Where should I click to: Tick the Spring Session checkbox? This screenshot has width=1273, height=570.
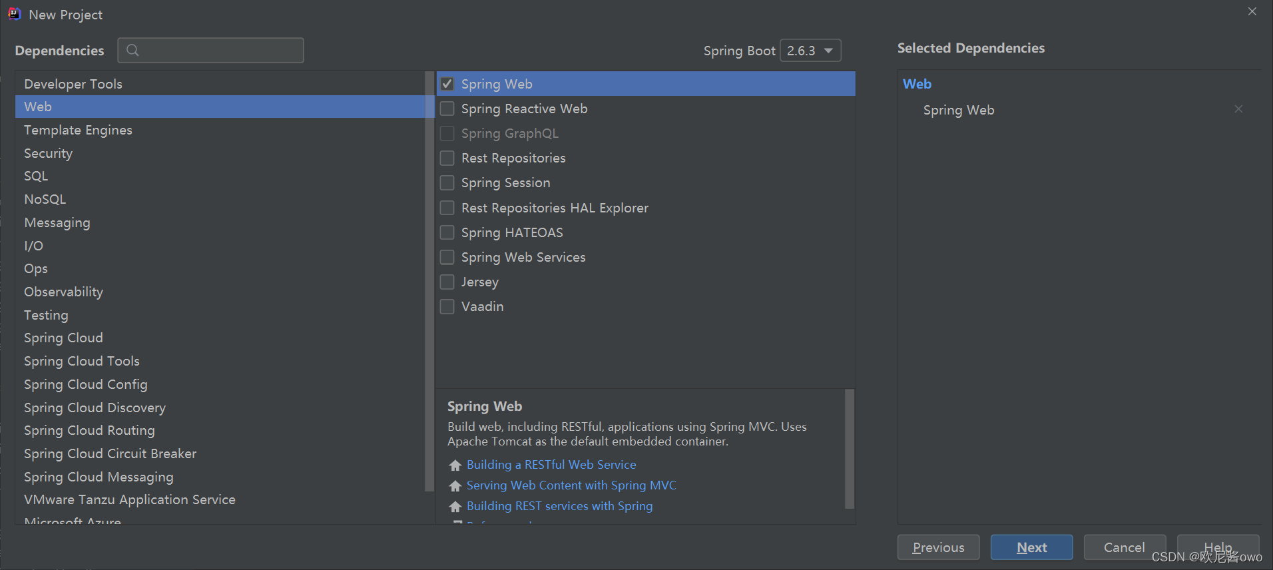click(447, 182)
